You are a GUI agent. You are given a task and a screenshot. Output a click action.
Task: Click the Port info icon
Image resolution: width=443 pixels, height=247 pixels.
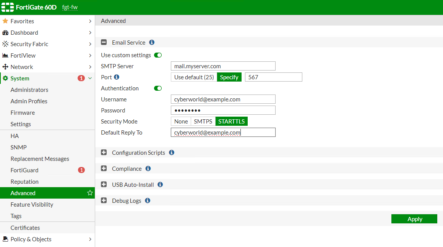pos(117,77)
